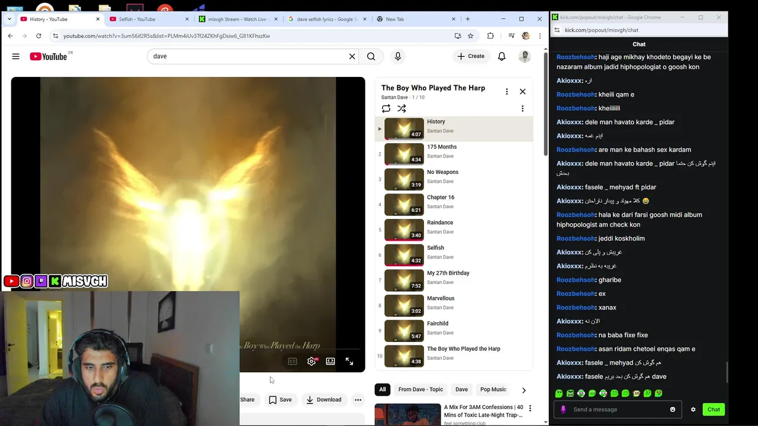Open the video player settings gear
The height and width of the screenshot is (426, 758).
[x=311, y=361]
